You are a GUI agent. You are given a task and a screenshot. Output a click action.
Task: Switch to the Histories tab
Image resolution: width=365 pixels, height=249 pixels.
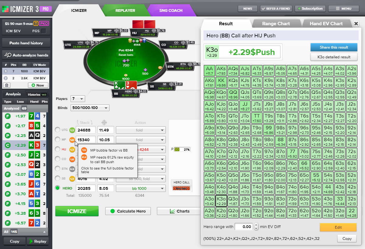37,94
